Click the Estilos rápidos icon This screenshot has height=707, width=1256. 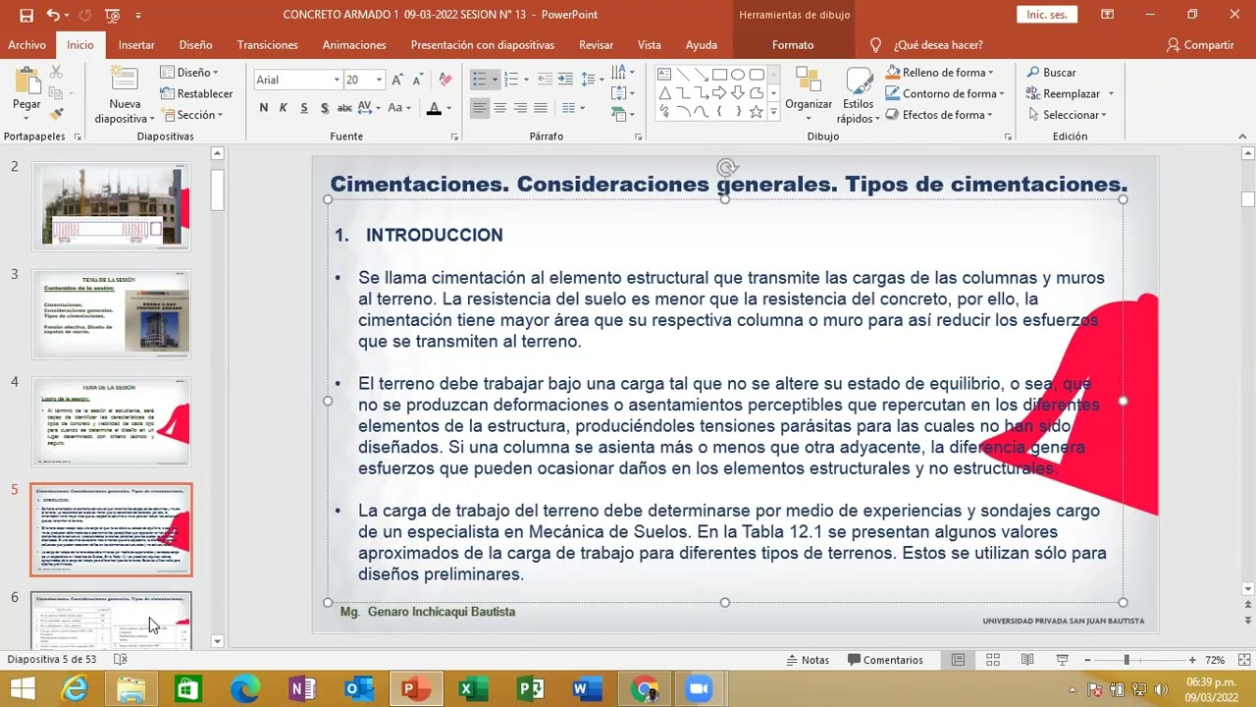858,95
